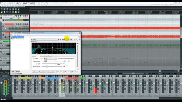The width and height of the screenshot is (182, 102).
Task: Switch to the Youtube demonstration project tab
Action: point(9,7)
